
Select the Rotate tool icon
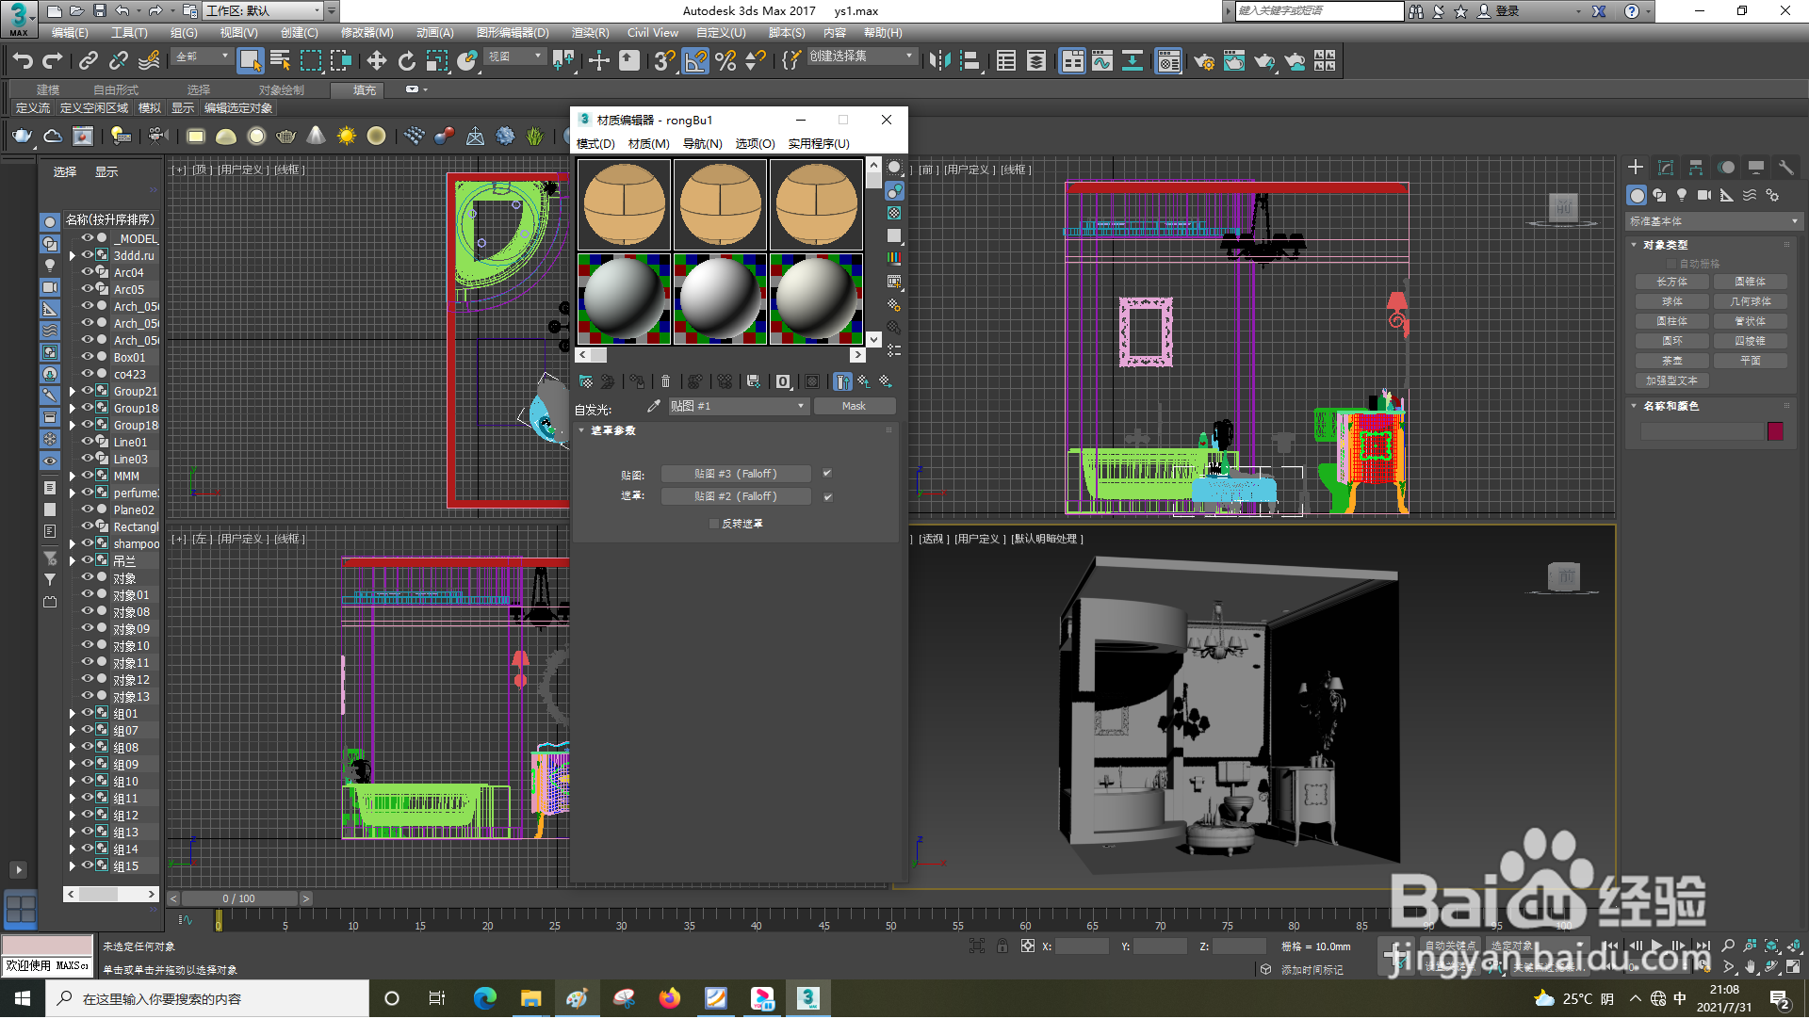406,61
